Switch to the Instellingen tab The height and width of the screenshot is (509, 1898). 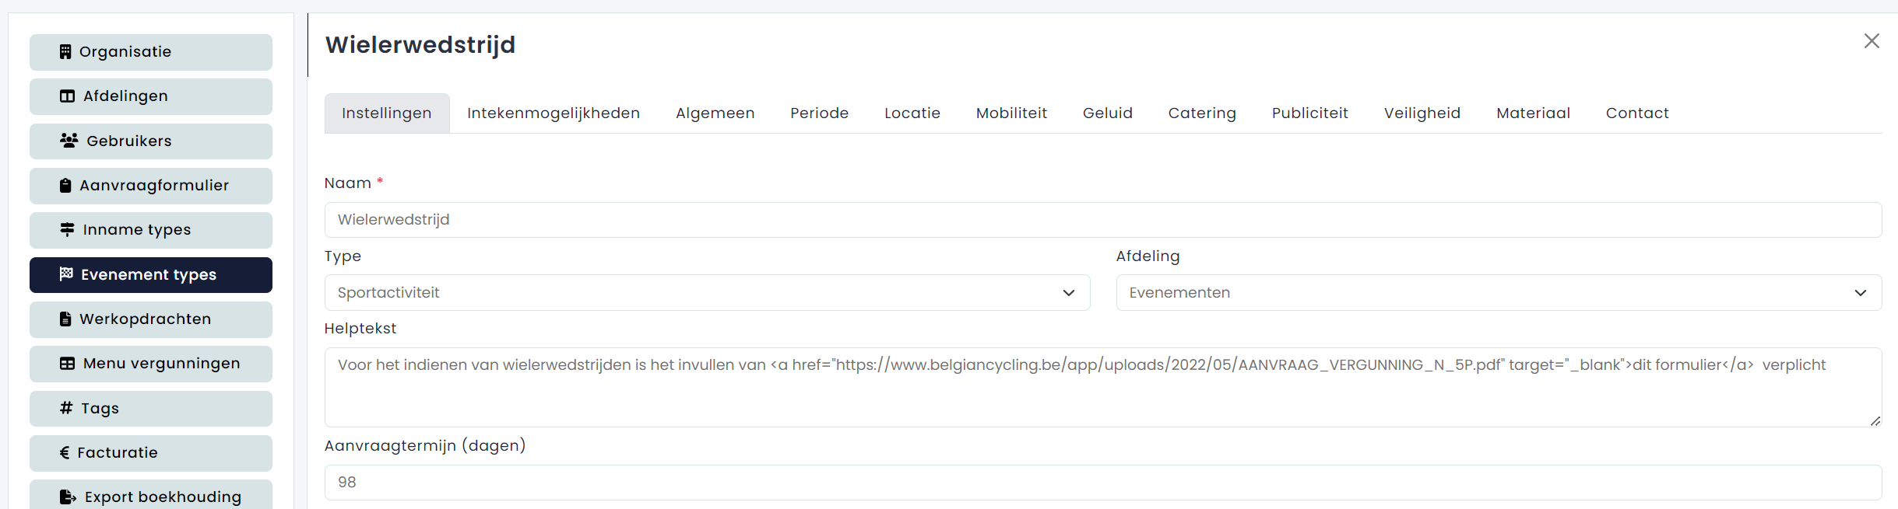pos(387,113)
